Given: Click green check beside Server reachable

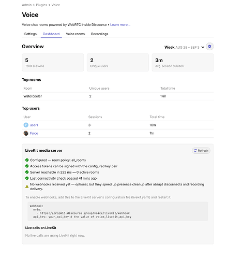Looking at the screenshot, I should (x=27, y=172).
